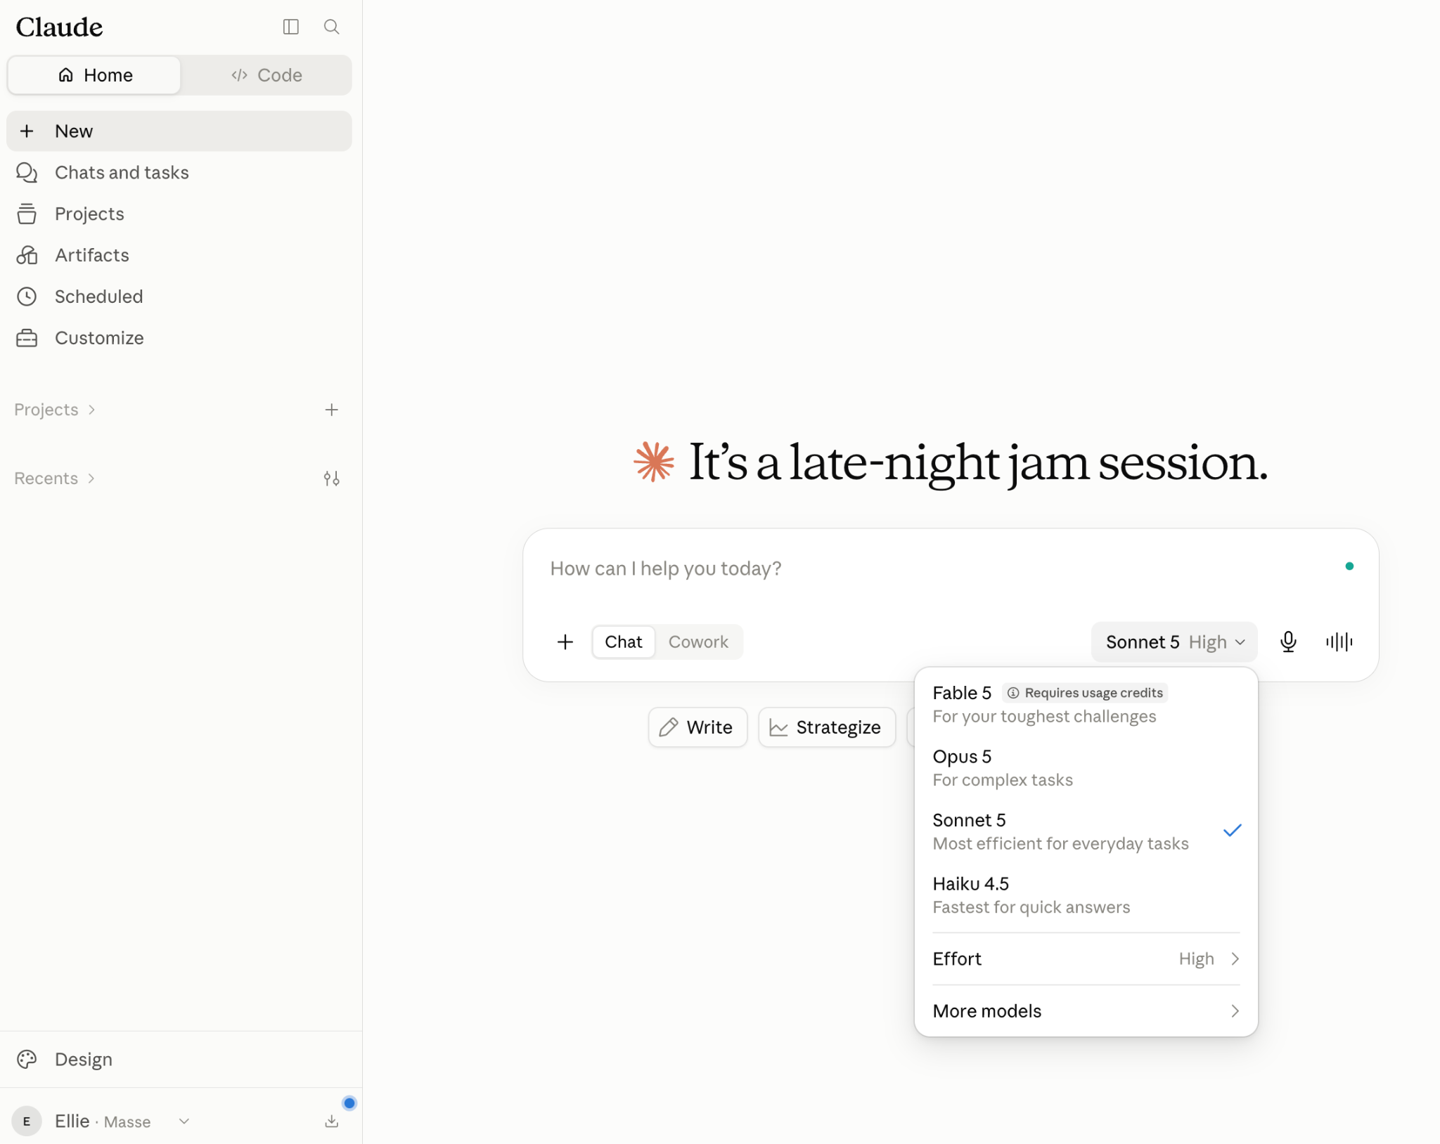This screenshot has width=1440, height=1144.
Task: Switch to the Code tab
Action: 266,75
